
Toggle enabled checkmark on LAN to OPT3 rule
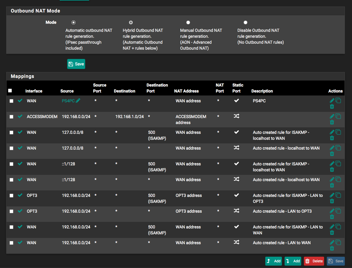[20, 211]
